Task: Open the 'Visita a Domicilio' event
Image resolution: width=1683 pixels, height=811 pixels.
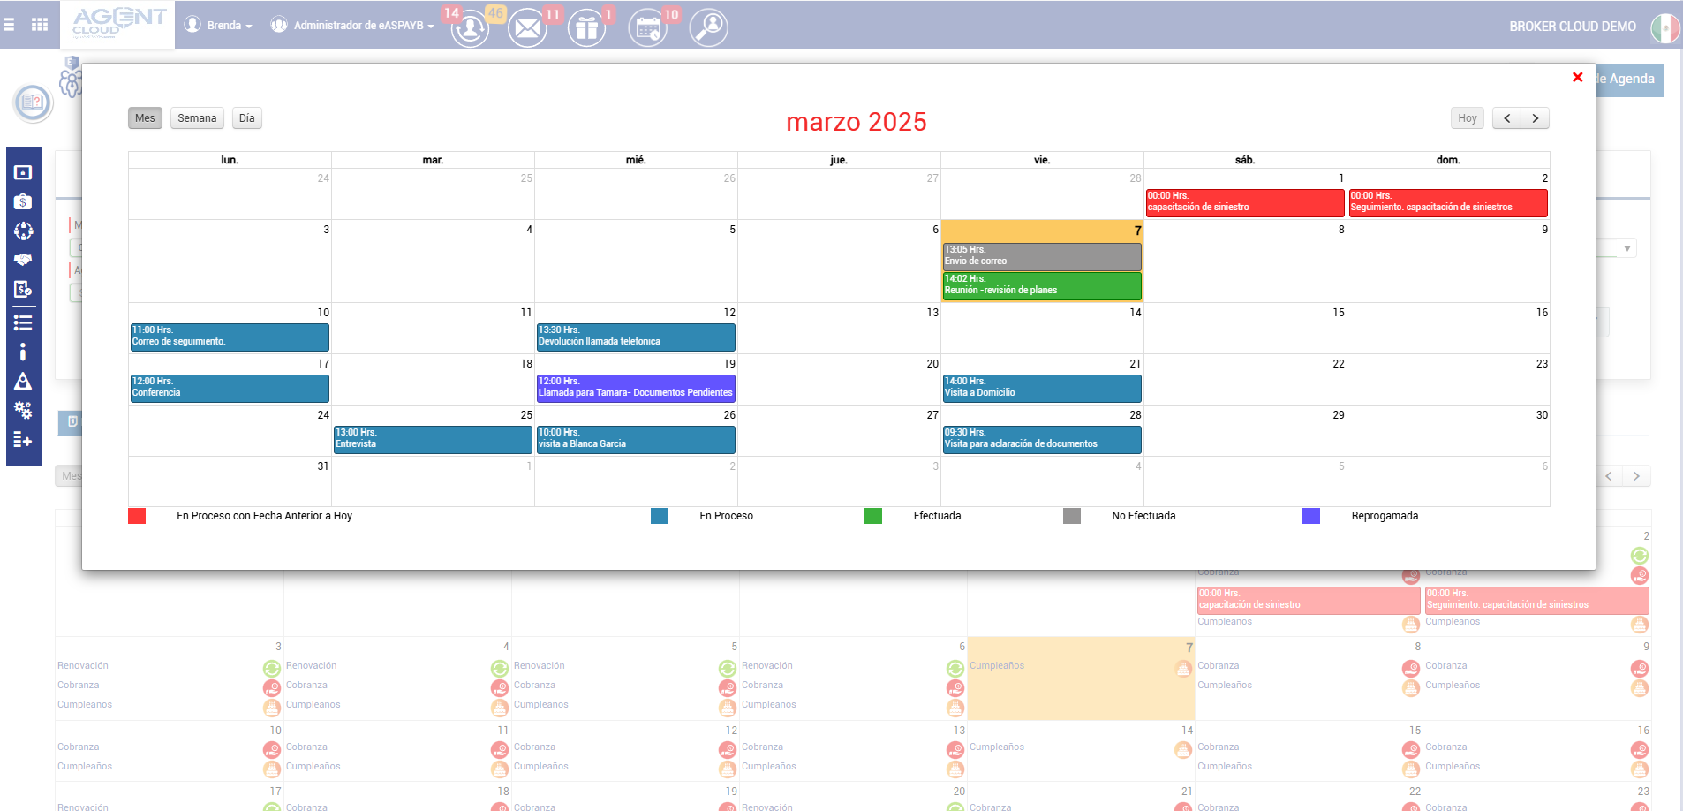Action: coord(1042,388)
